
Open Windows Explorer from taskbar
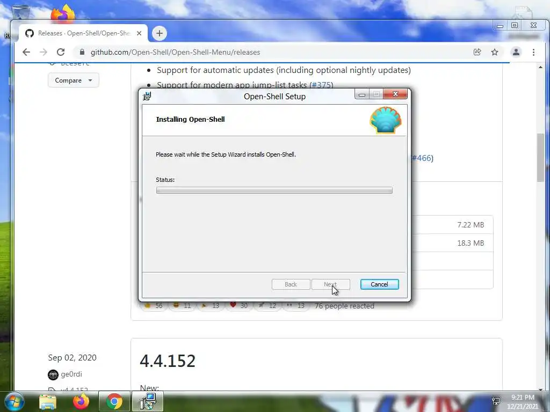48,401
